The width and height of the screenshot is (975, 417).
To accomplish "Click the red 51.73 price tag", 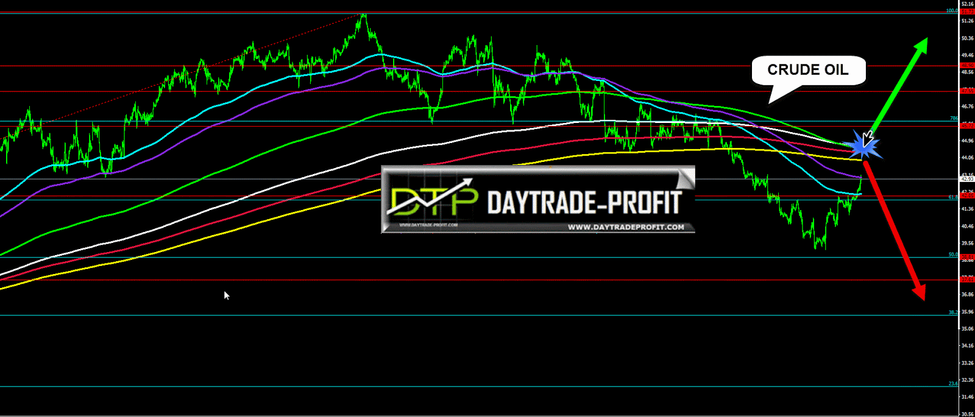I will pyautogui.click(x=967, y=12).
